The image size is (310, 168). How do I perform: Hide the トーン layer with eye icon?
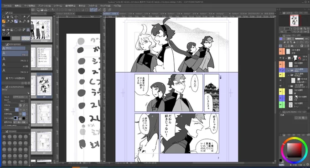280,105
